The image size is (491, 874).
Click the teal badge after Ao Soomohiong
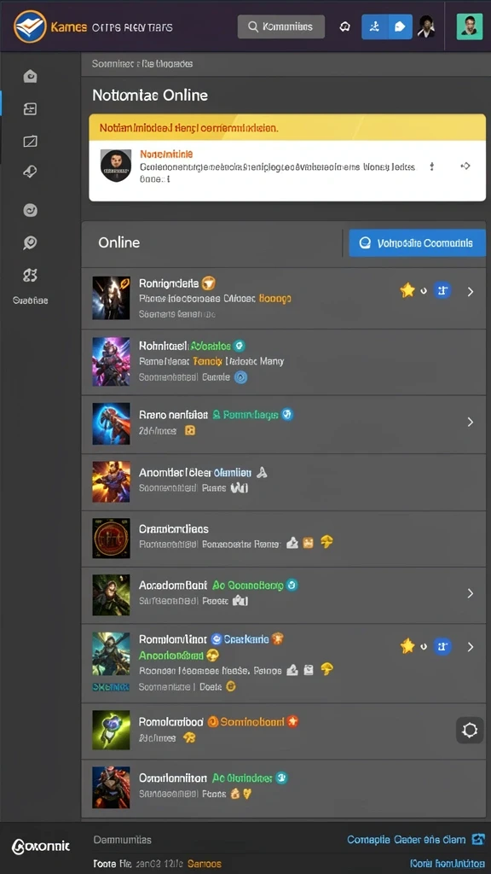pyautogui.click(x=292, y=586)
